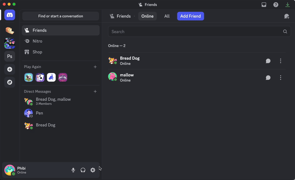295x180 pixels.
Task: Click New Group DM icon
Action: pyautogui.click(x=287, y=16)
